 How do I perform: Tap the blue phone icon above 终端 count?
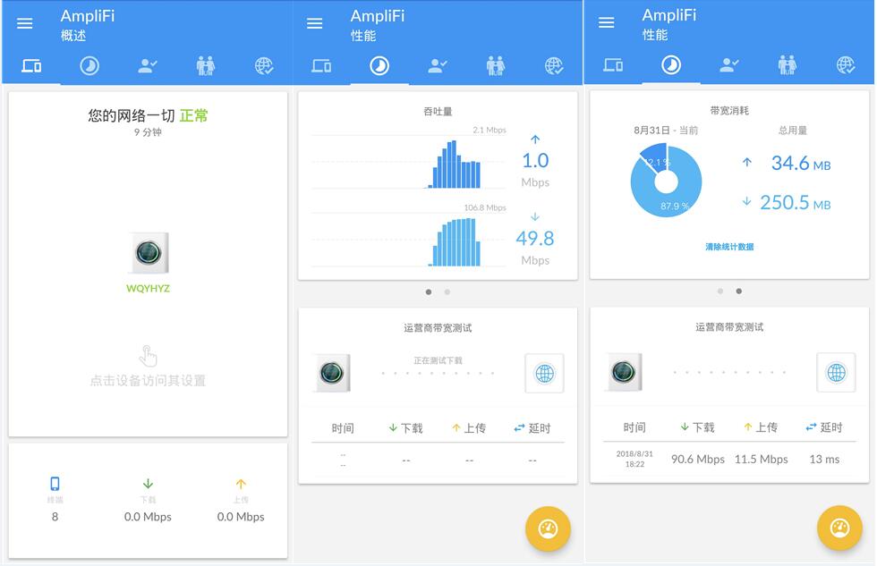tap(55, 483)
